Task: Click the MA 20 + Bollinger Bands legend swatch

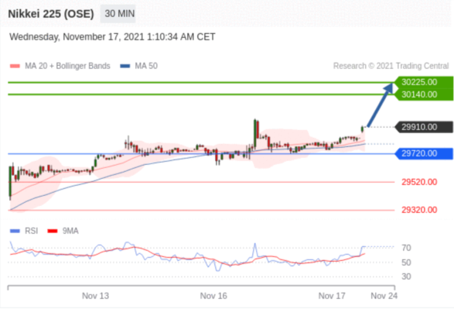Action: pos(15,66)
